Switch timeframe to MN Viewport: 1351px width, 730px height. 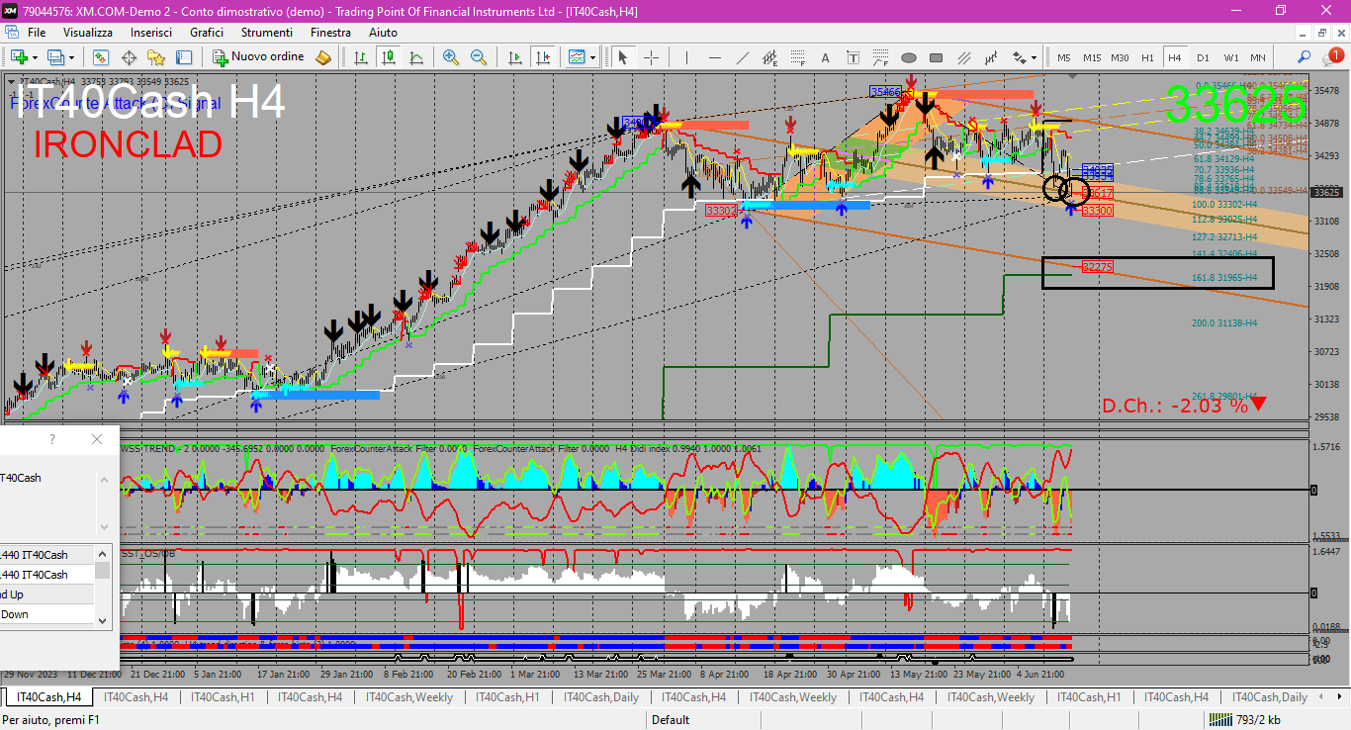(1258, 57)
